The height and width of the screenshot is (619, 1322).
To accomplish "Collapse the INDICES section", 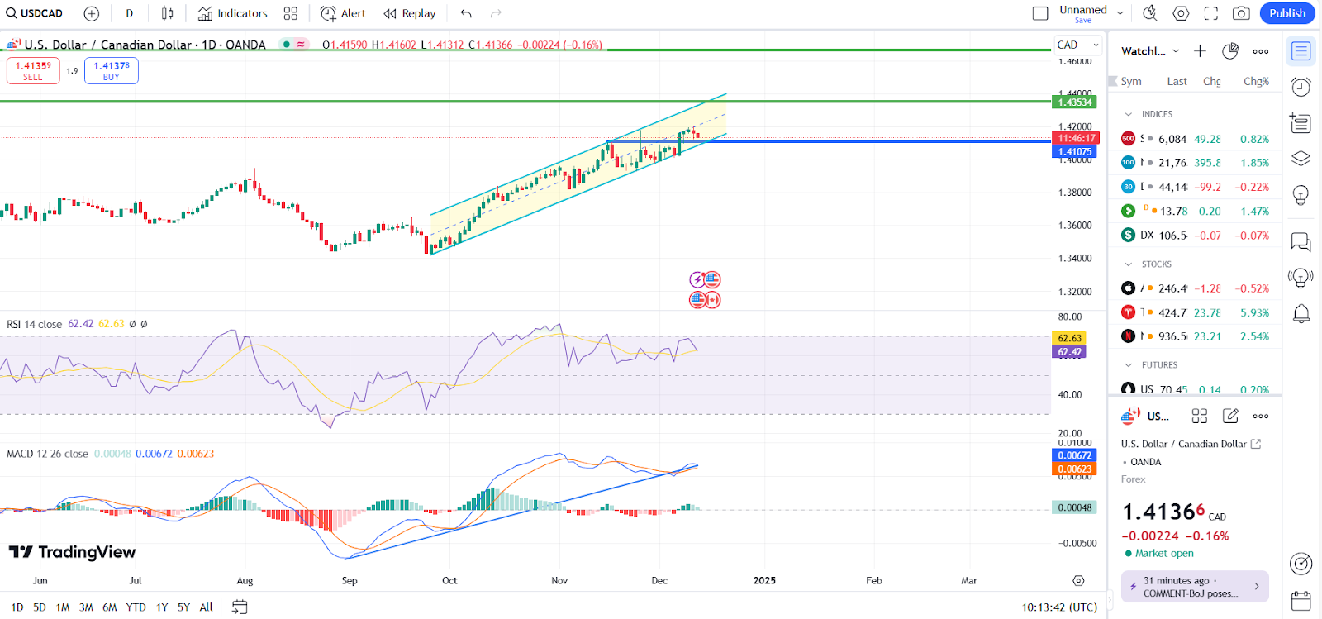I will click(x=1129, y=114).
